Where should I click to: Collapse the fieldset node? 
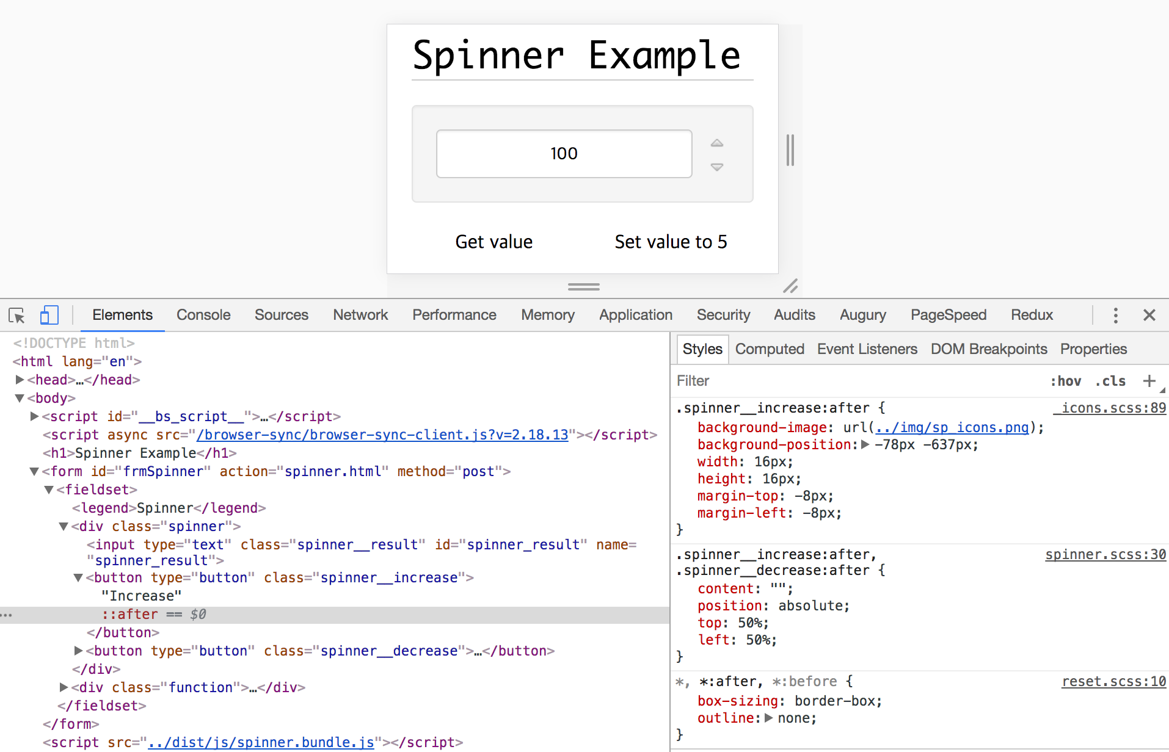click(x=49, y=490)
